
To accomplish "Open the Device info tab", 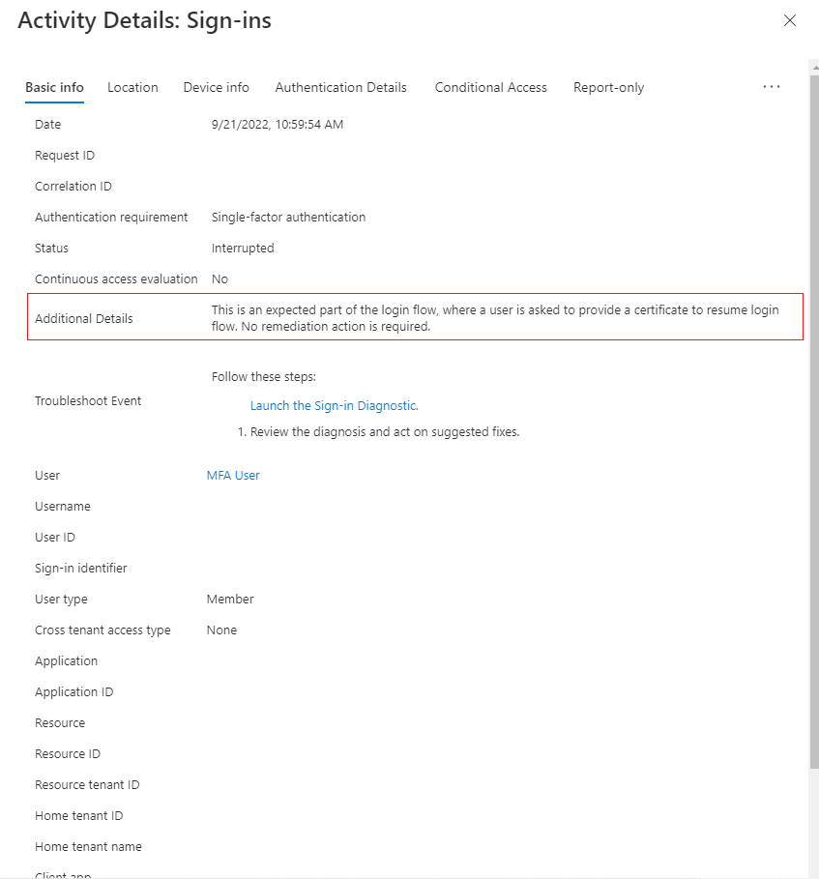I will click(216, 87).
